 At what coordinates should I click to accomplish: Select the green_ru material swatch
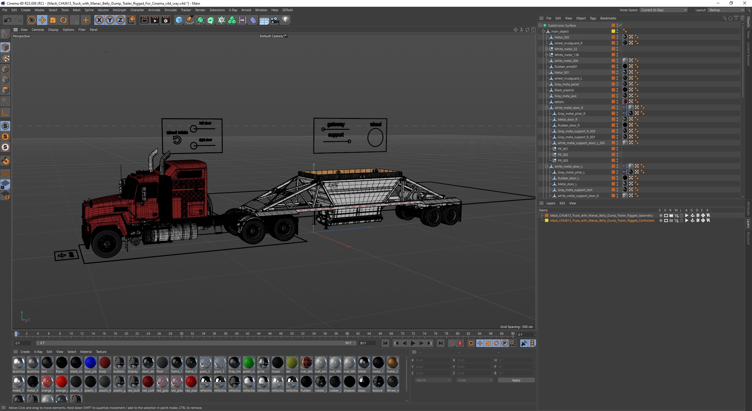click(x=249, y=365)
